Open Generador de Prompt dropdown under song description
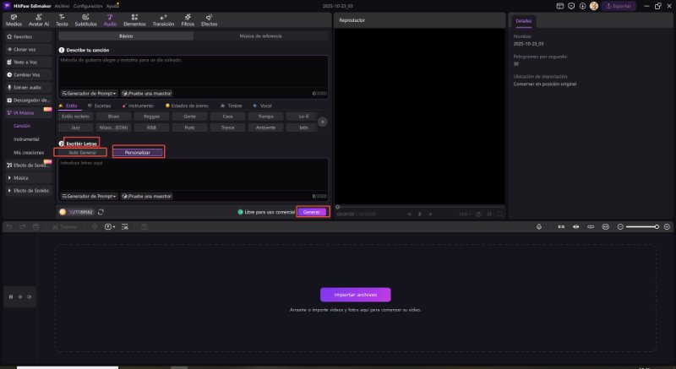Image resolution: width=676 pixels, height=369 pixels. [89, 93]
